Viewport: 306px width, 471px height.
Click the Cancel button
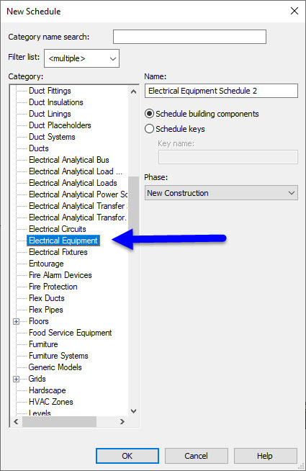[196, 456]
